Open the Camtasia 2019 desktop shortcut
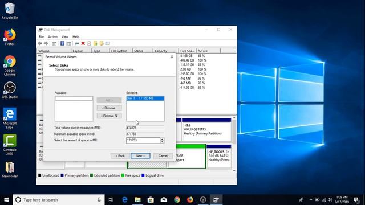 coord(10,145)
